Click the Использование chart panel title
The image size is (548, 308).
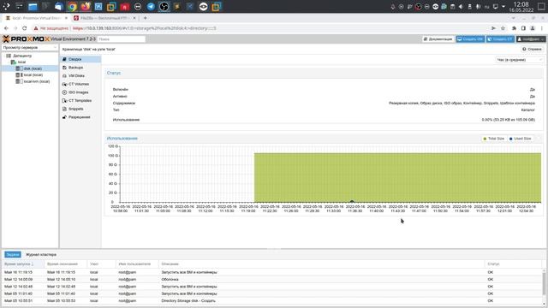click(x=122, y=139)
